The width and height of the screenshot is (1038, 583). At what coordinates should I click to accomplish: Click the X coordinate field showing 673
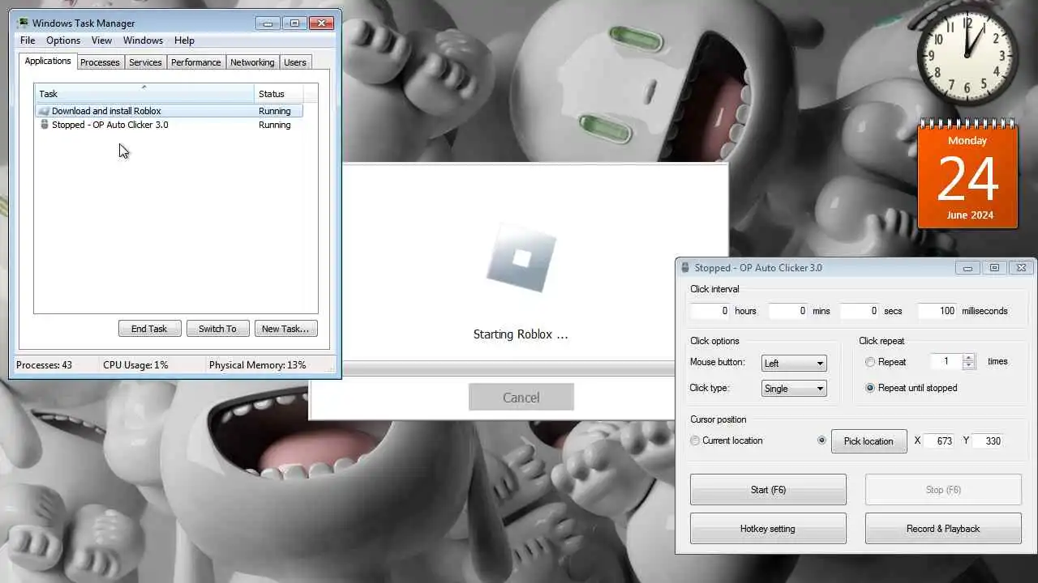[x=940, y=441]
